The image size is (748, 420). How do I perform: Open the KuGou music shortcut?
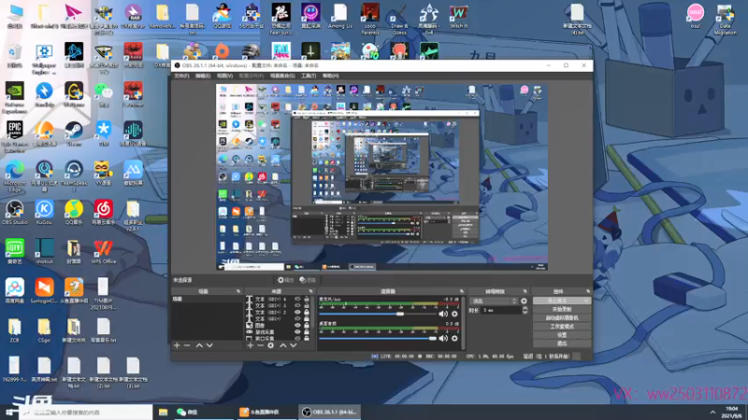click(x=44, y=212)
